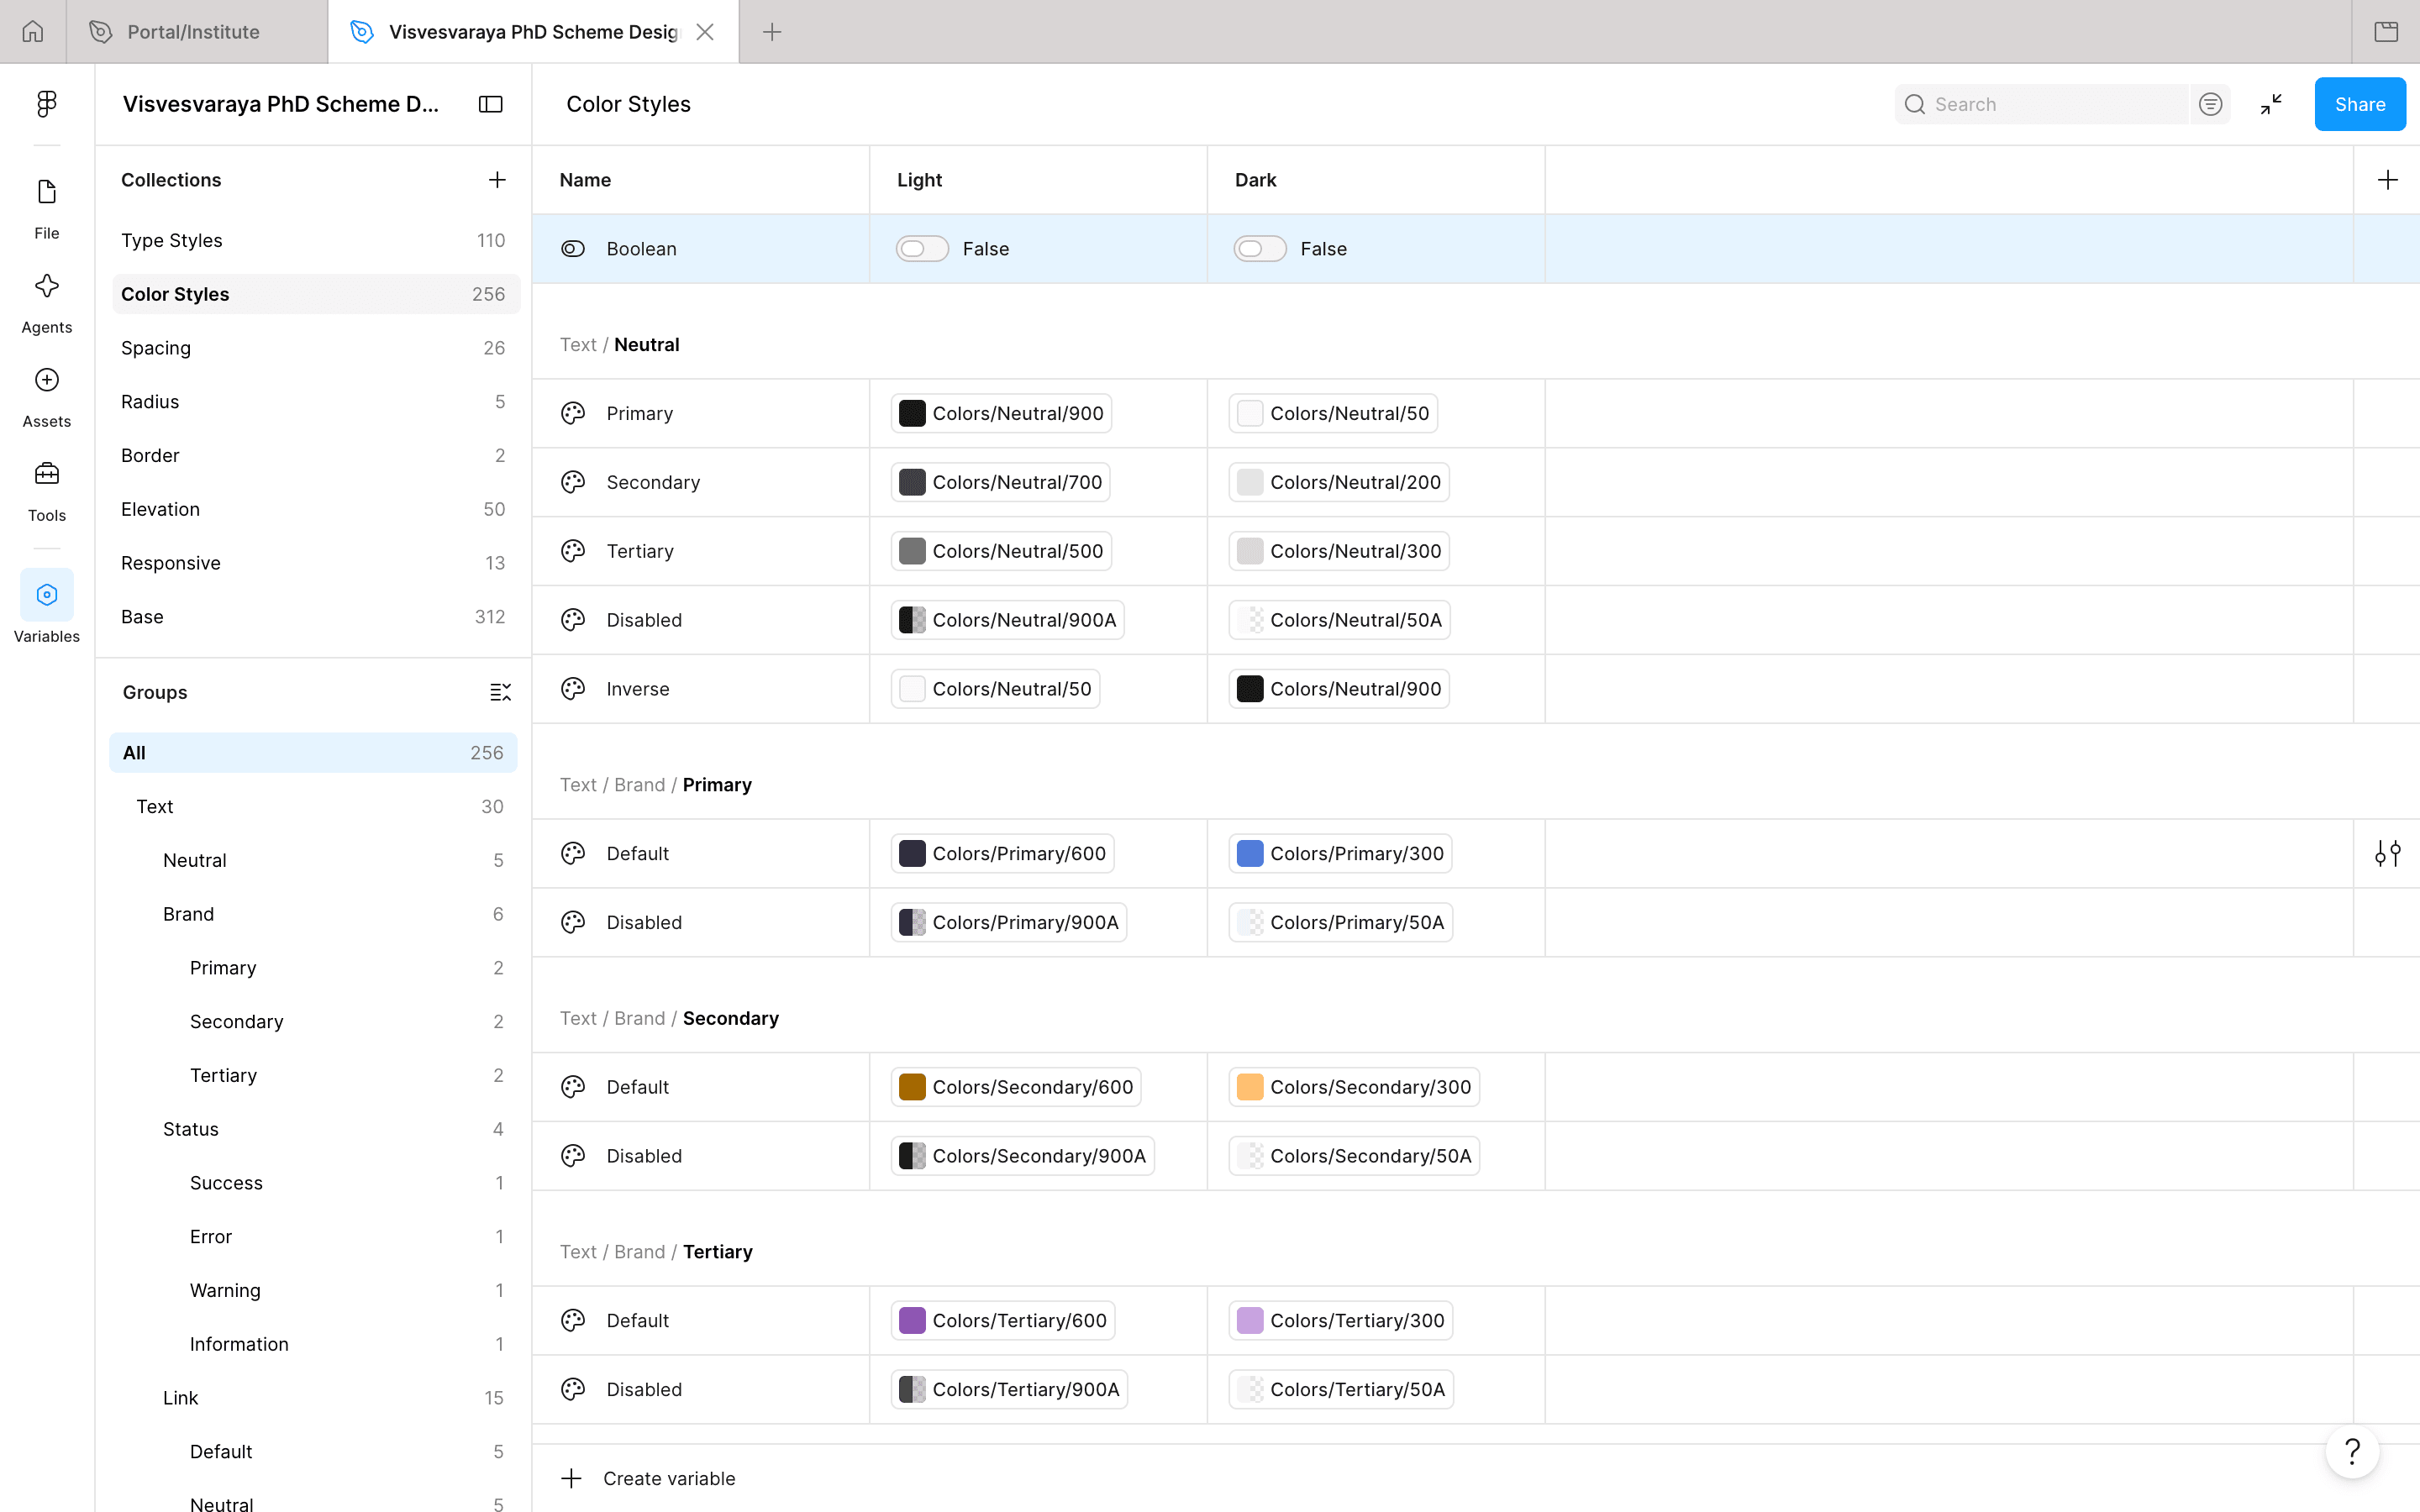Select the Brand group
The width and height of the screenshot is (2420, 1512).
pos(313,914)
